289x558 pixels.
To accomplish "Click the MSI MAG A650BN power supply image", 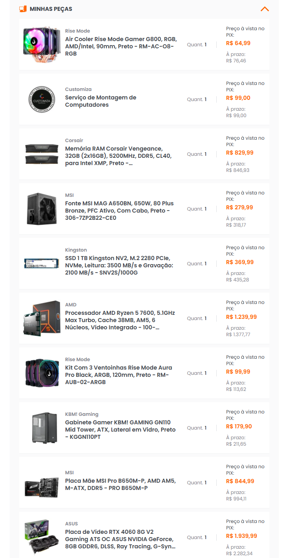I will tap(42, 209).
